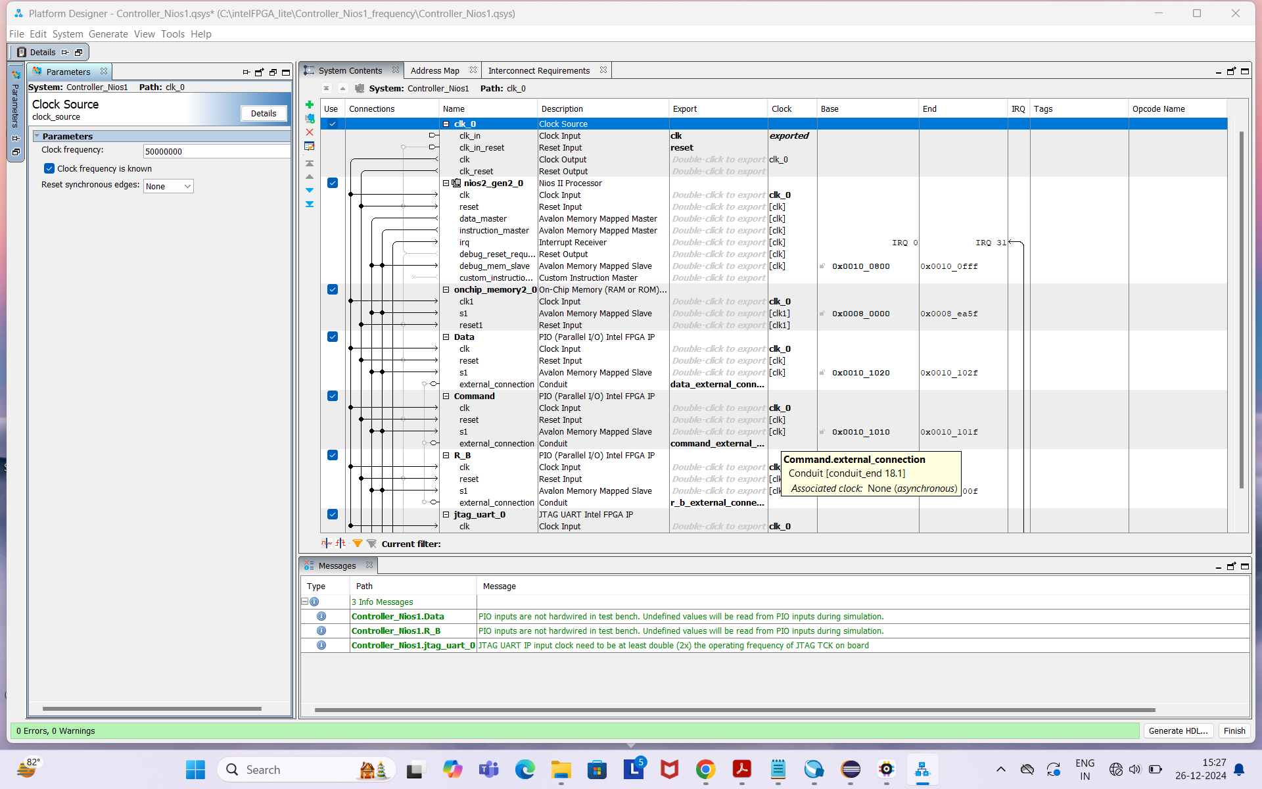The width and height of the screenshot is (1262, 789).
Task: Open File Explorer from the taskbar
Action: 561,769
